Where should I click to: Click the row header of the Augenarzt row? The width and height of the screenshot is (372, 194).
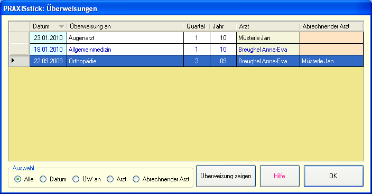pos(19,38)
